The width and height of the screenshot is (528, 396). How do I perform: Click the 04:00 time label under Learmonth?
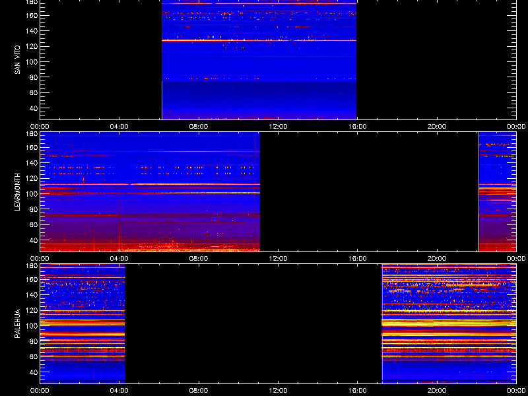[x=119, y=259]
